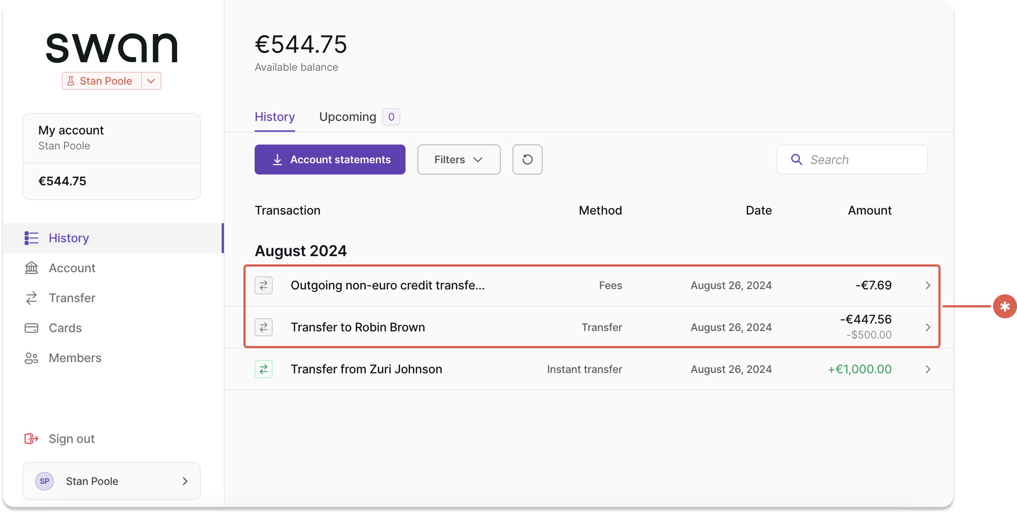Viewport: 1017px width, 513px height.
Task: Expand Transfer to Robin Brown row chevron
Action: point(928,327)
